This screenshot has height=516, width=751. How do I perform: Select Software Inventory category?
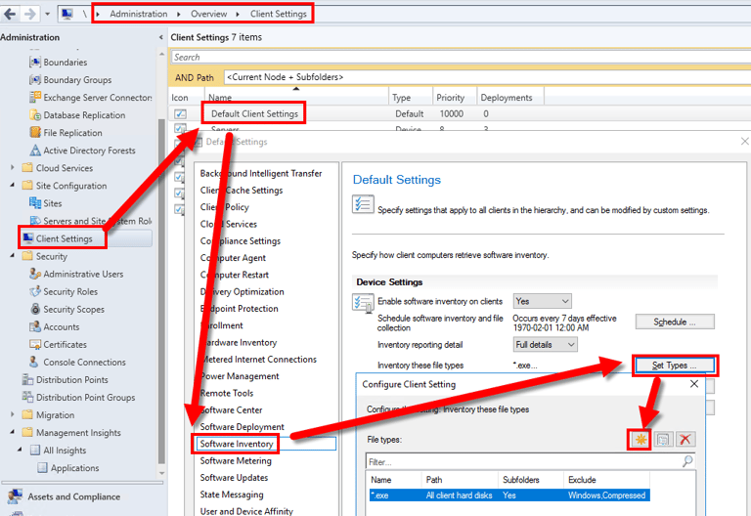click(237, 444)
